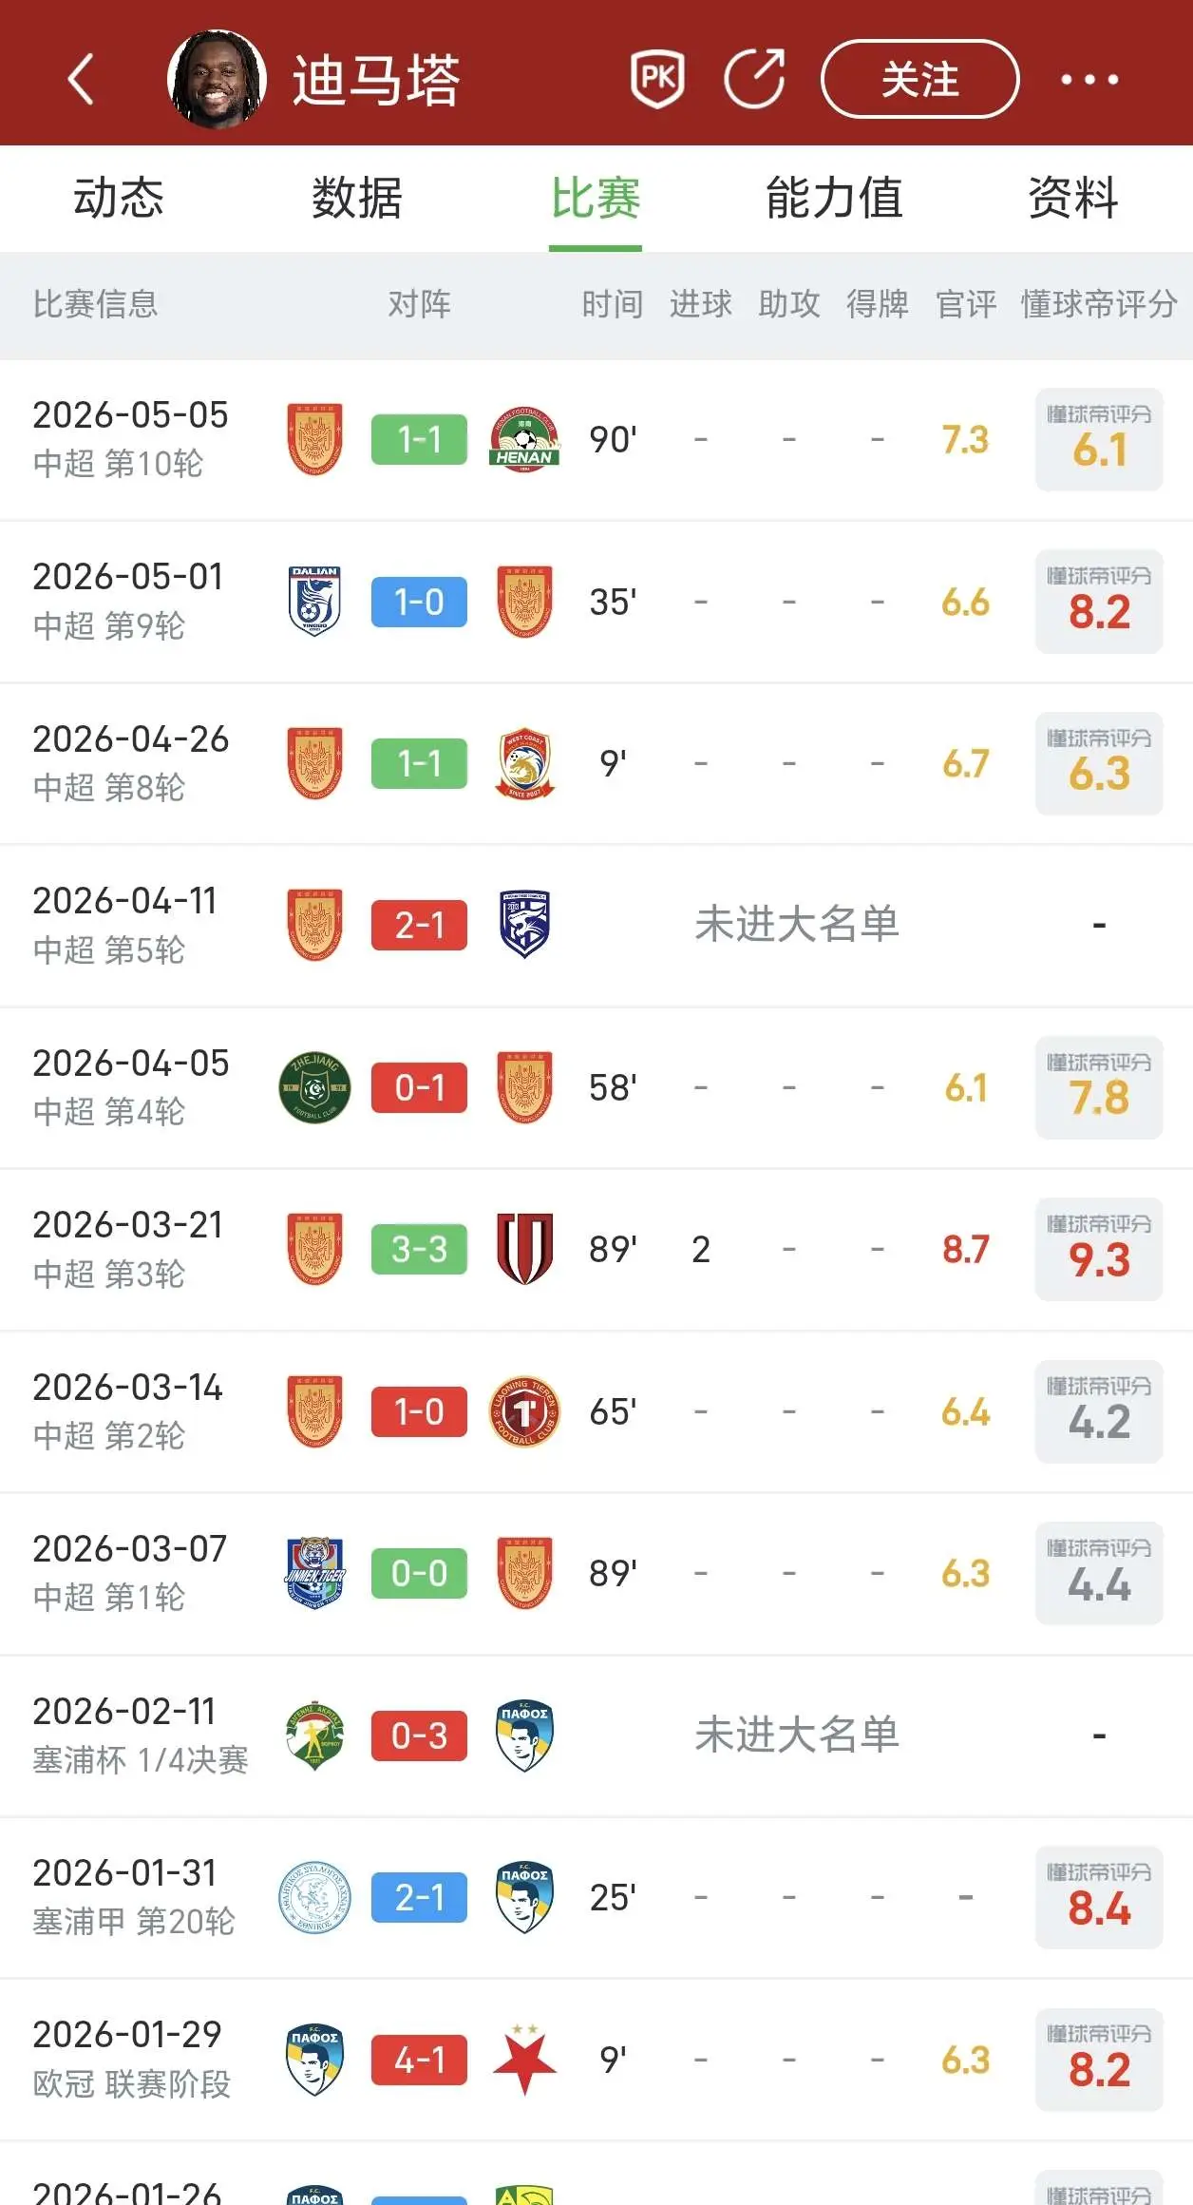Tap the back arrow icon
This screenshot has width=1193, height=2205.
click(x=82, y=79)
